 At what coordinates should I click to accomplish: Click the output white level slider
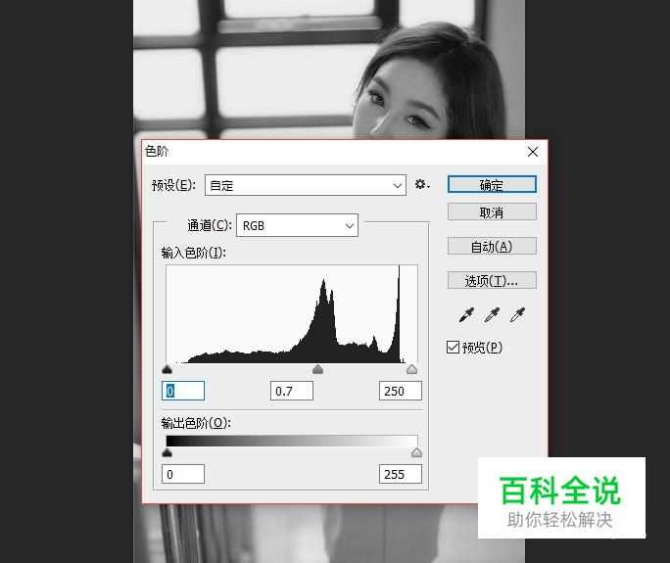pyautogui.click(x=416, y=452)
